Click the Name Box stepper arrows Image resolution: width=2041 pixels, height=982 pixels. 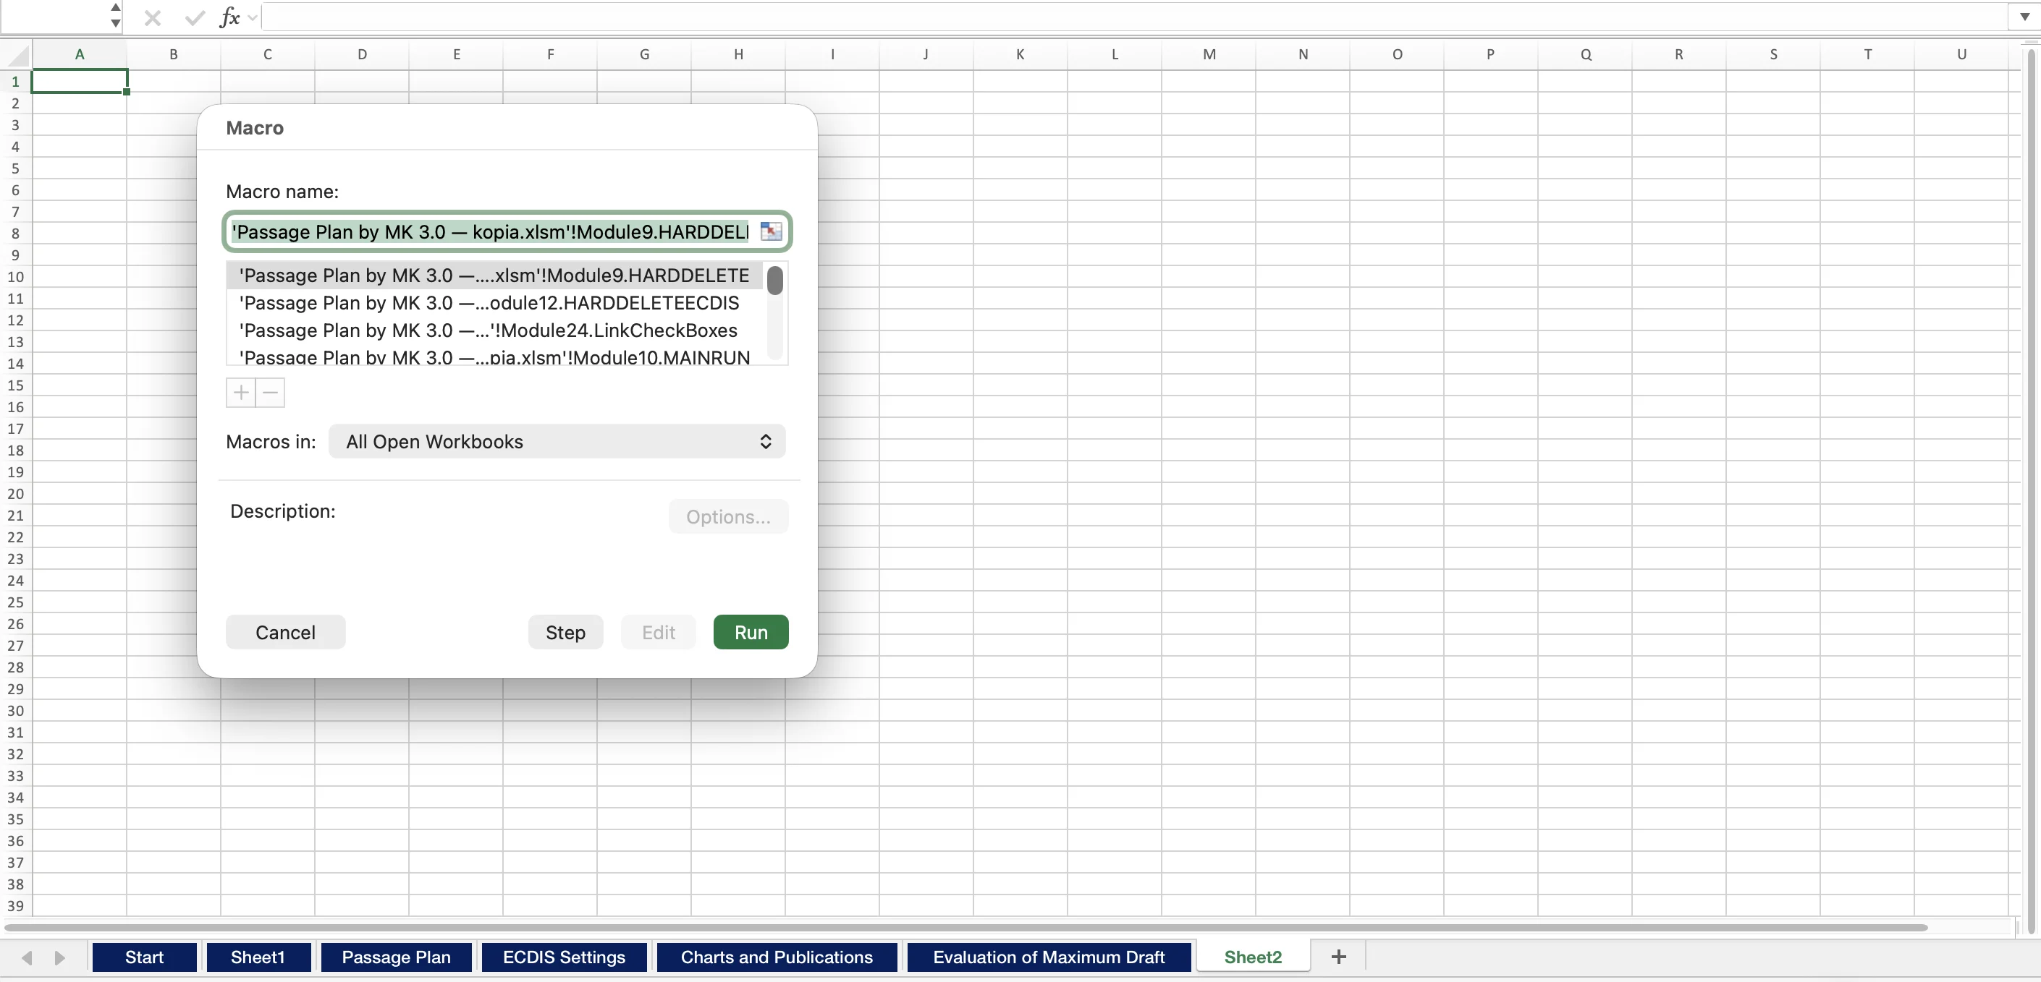(116, 16)
